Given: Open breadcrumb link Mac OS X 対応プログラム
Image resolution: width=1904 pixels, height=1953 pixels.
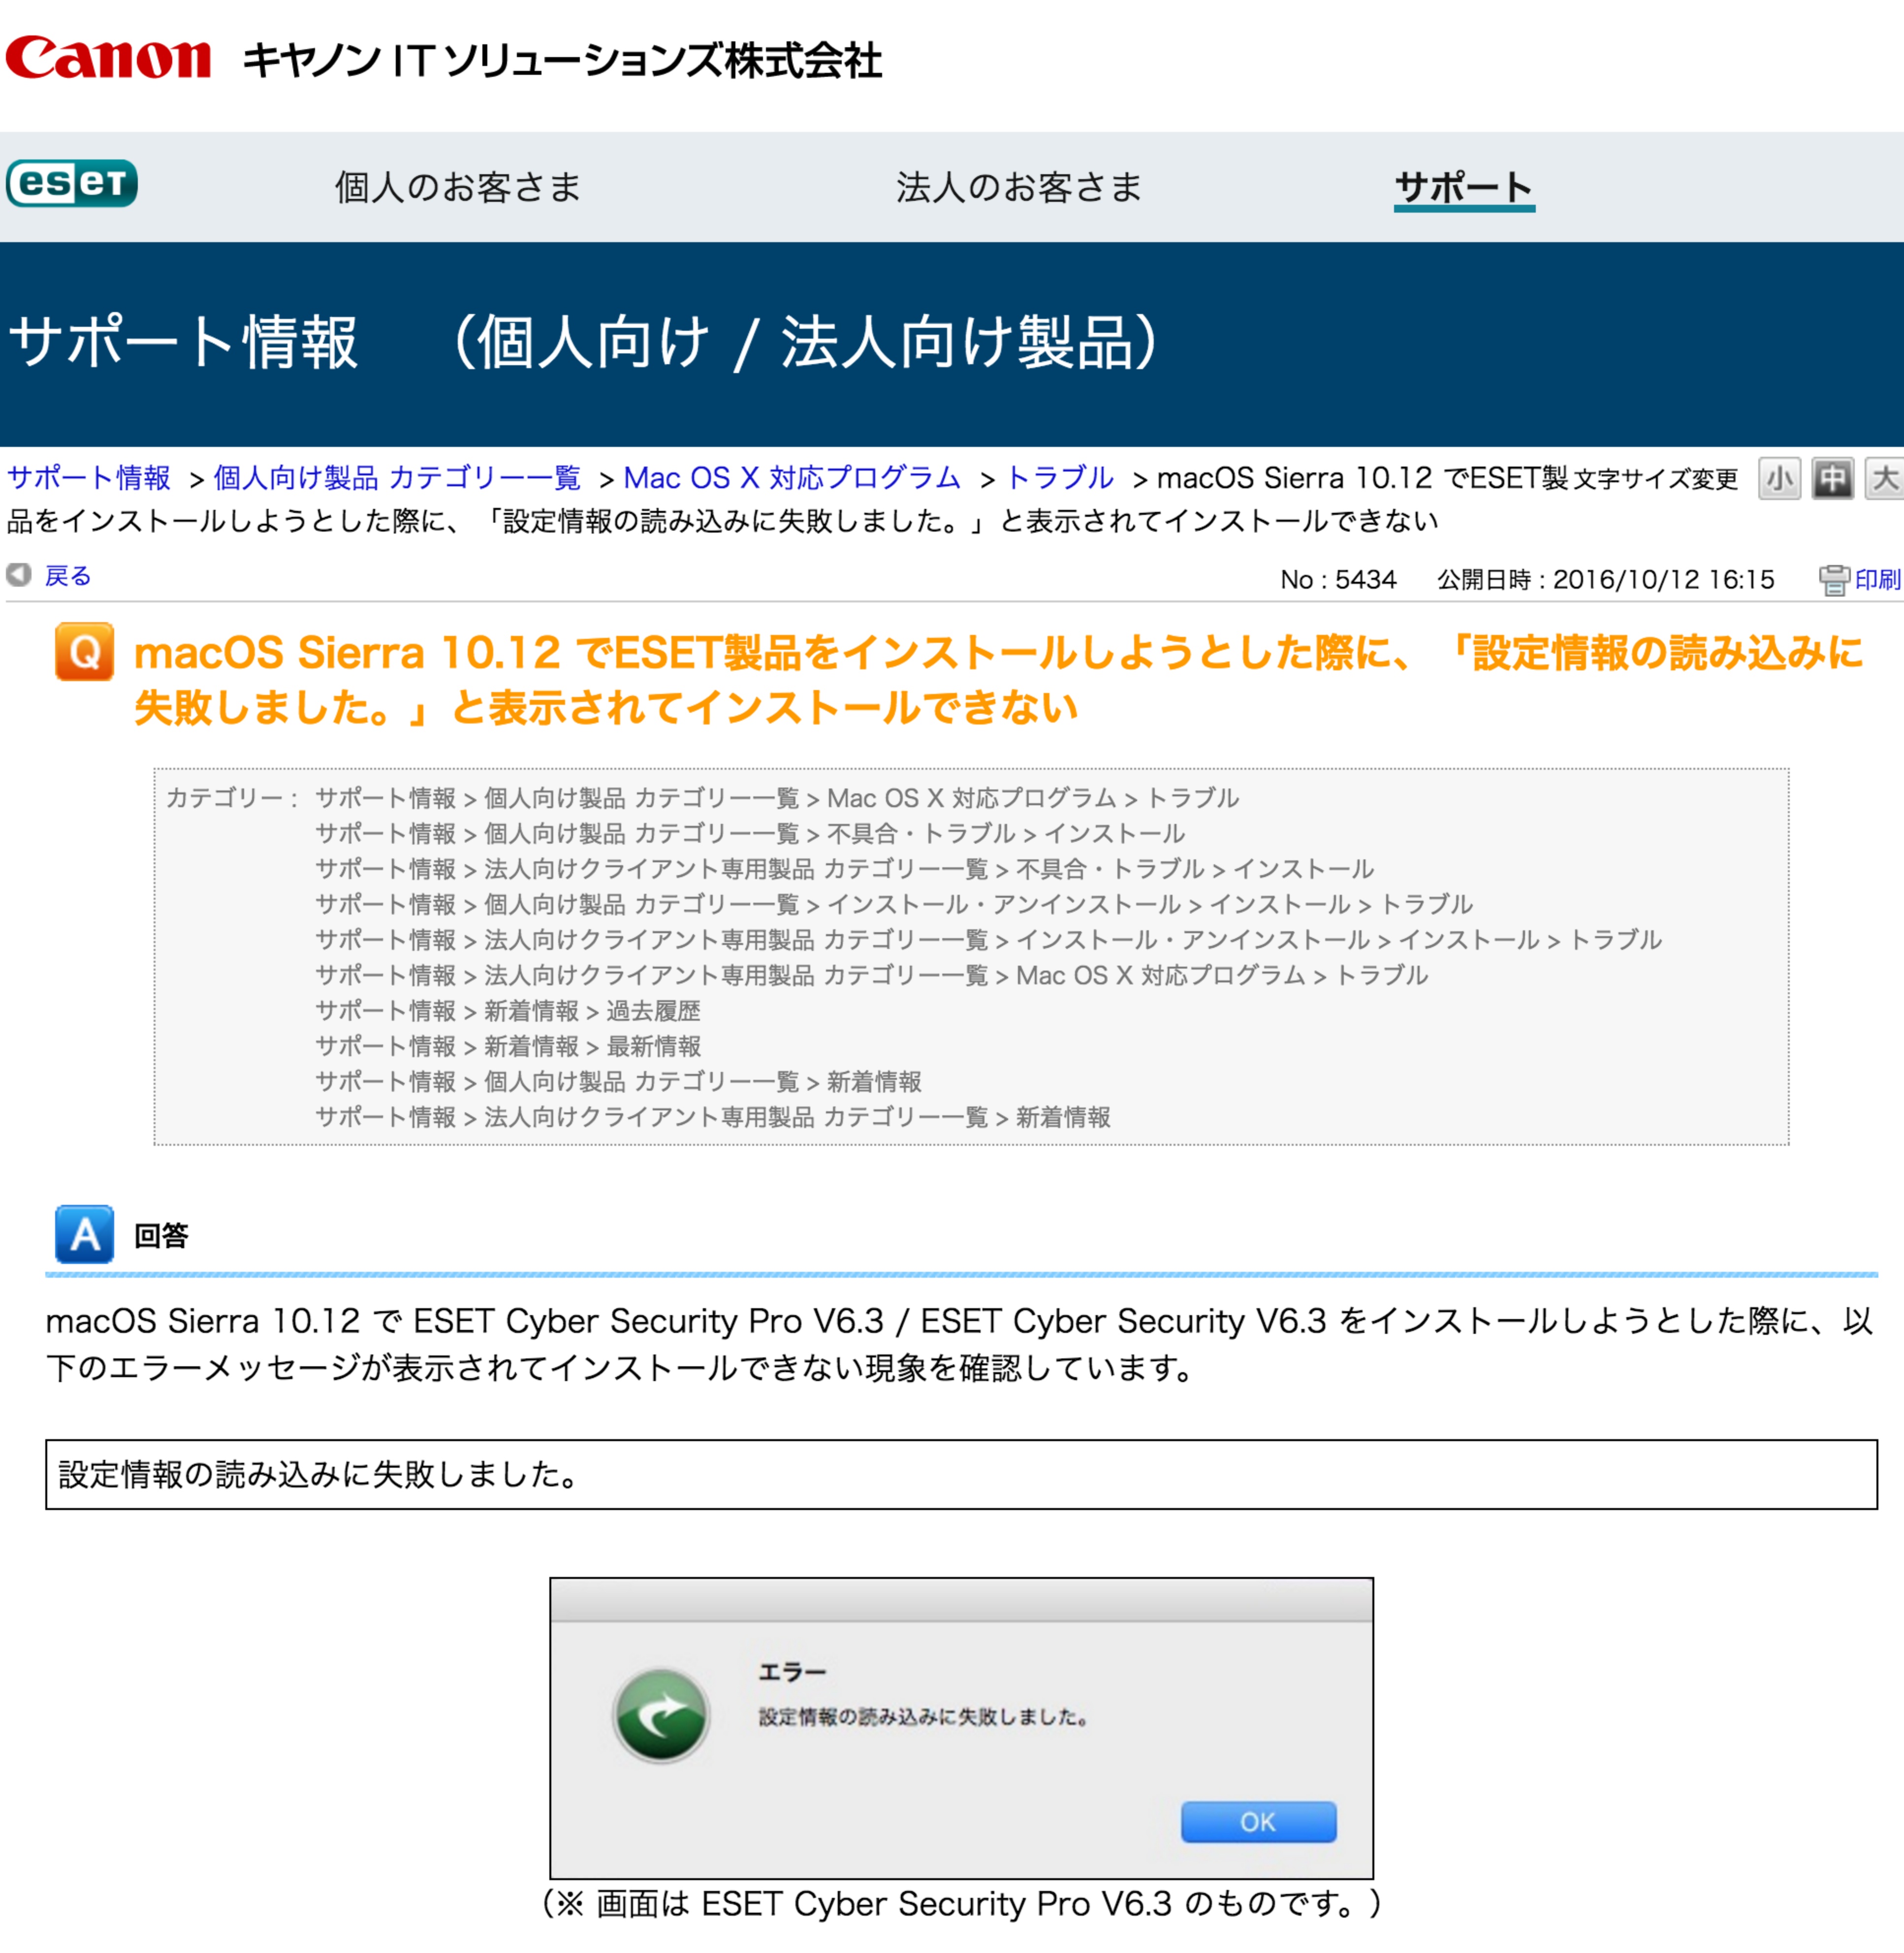Looking at the screenshot, I should (792, 478).
